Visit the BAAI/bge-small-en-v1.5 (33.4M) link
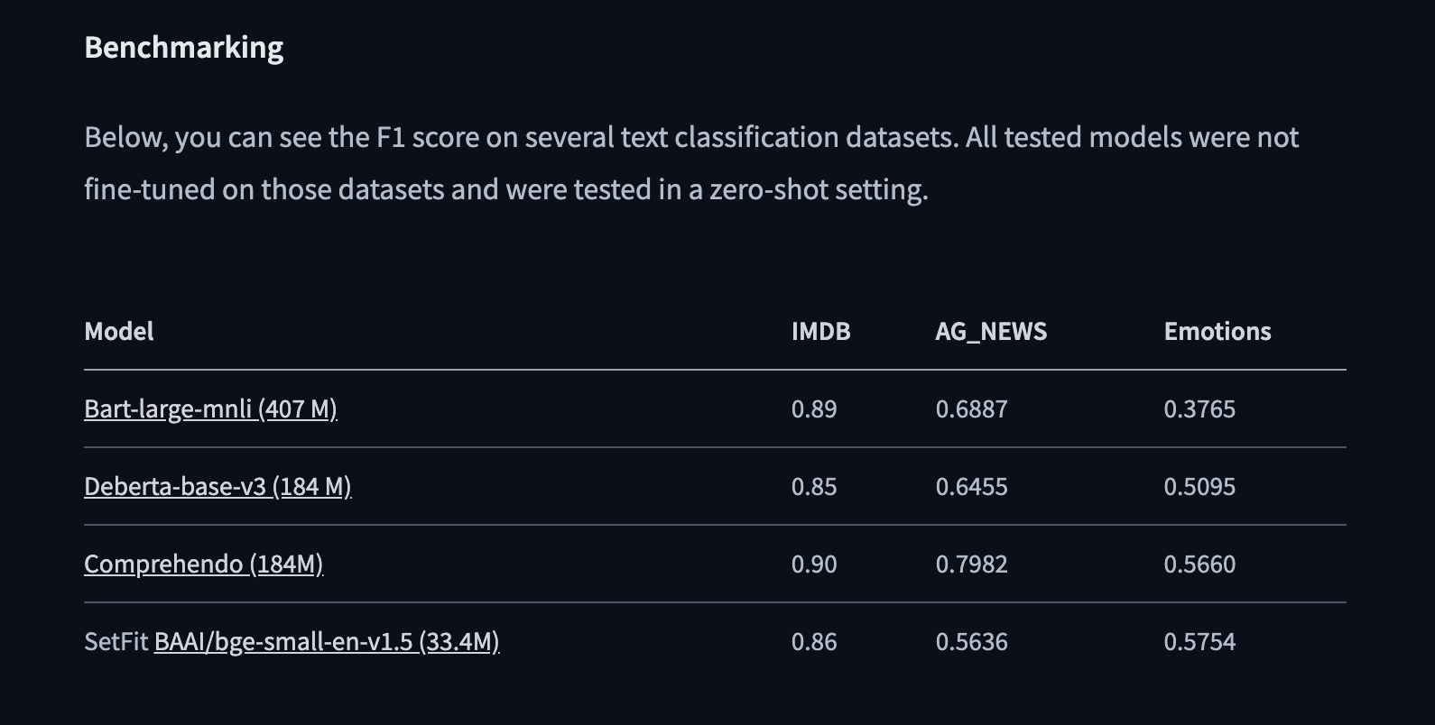Image resolution: width=1435 pixels, height=725 pixels. [327, 642]
